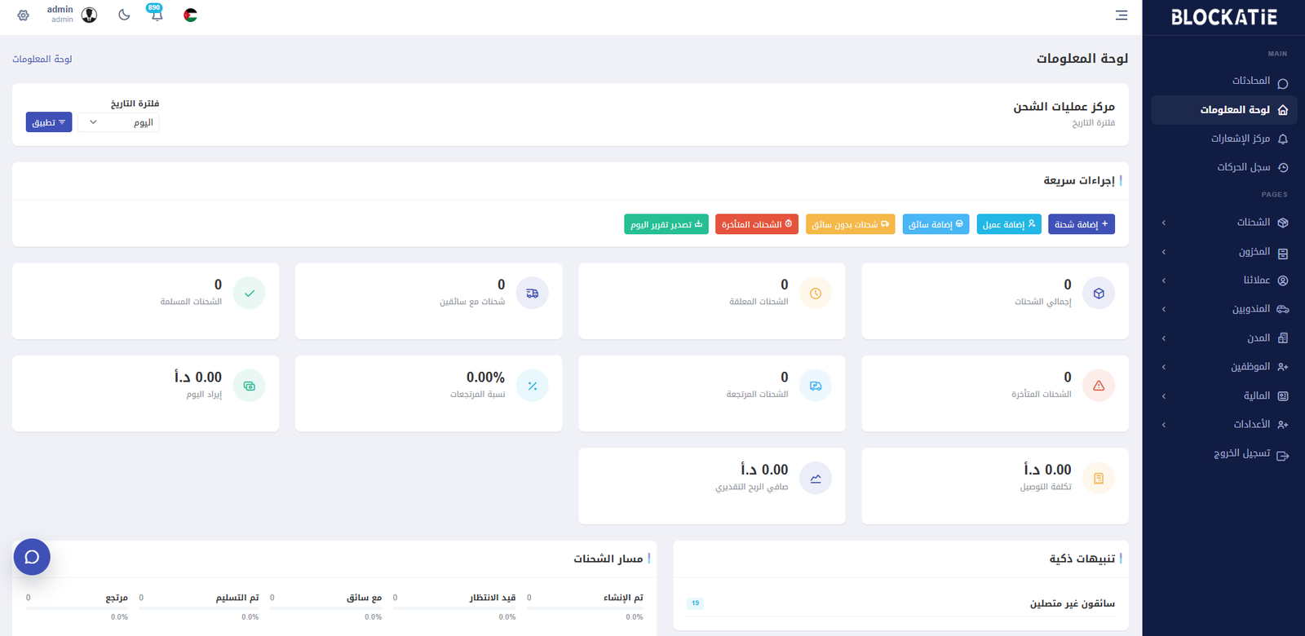Screen dimensions: 1305x636
Task: Click the money icon of إيراد اليوم card
Action: [x=249, y=386]
